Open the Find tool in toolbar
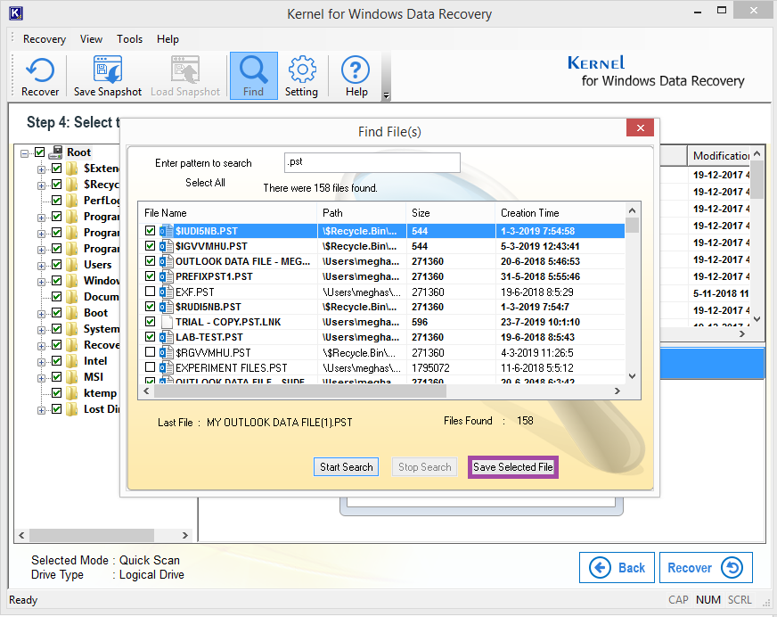Screen dimensions: 777x617 click(x=254, y=76)
